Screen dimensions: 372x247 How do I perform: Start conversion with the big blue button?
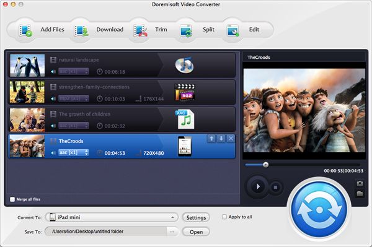319,209
